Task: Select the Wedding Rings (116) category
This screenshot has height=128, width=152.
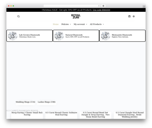Action: tap(25, 102)
